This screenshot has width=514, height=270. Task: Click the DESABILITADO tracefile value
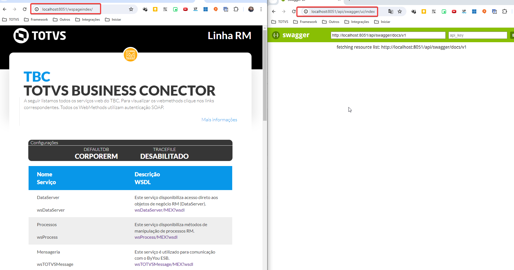coord(164,156)
